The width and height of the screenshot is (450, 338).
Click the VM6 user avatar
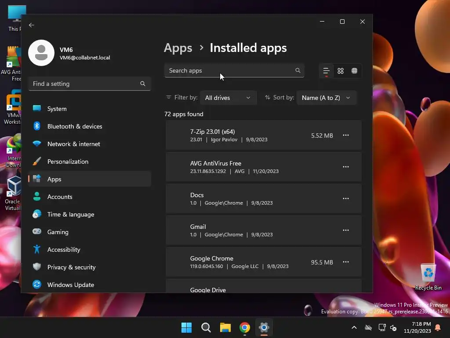tap(41, 53)
